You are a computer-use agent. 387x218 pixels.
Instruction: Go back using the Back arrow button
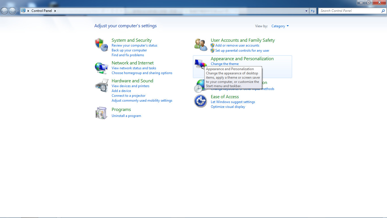tap(5, 11)
